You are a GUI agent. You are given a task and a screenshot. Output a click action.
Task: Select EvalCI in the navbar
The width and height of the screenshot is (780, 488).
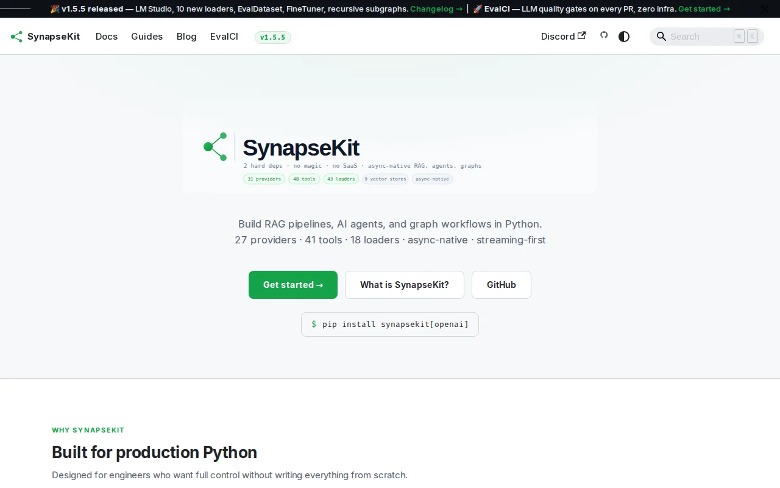coord(224,37)
